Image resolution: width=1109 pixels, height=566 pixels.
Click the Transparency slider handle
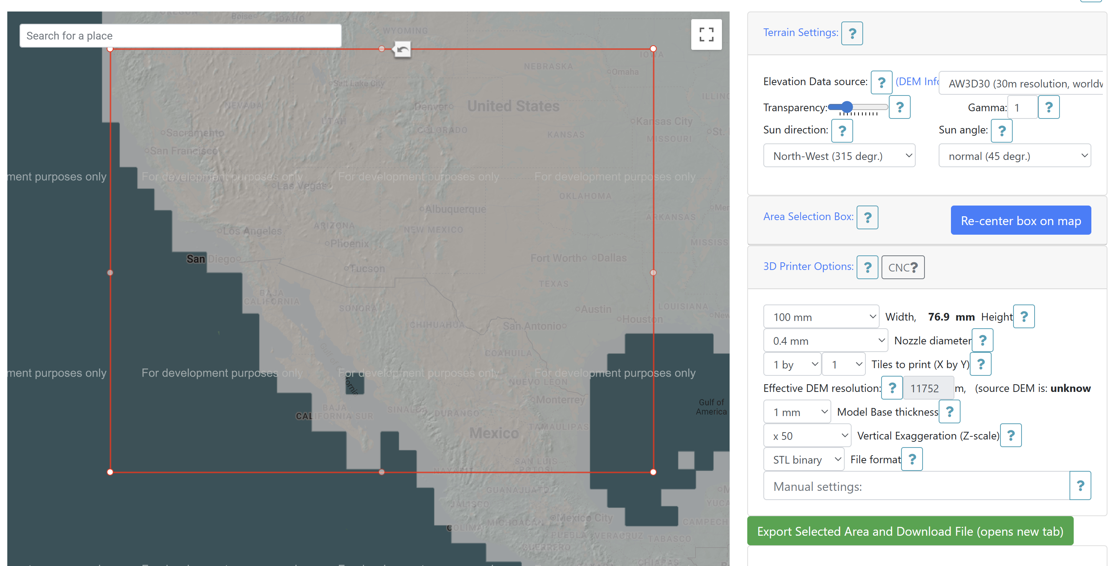tap(847, 107)
